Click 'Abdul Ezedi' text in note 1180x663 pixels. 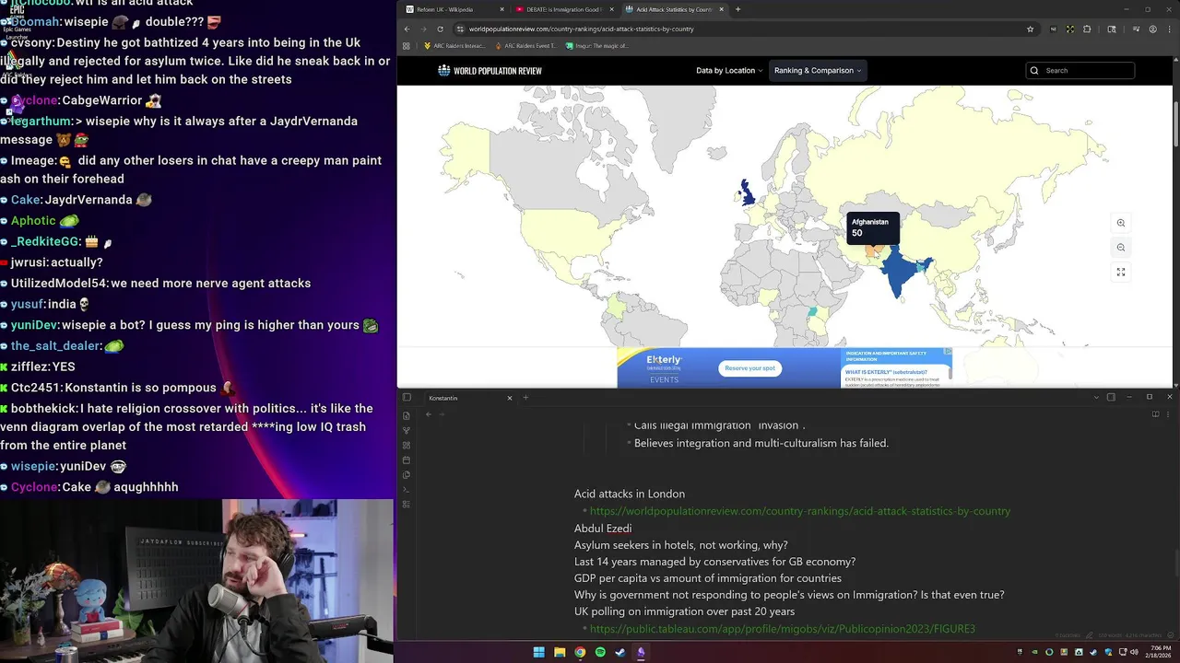click(603, 529)
